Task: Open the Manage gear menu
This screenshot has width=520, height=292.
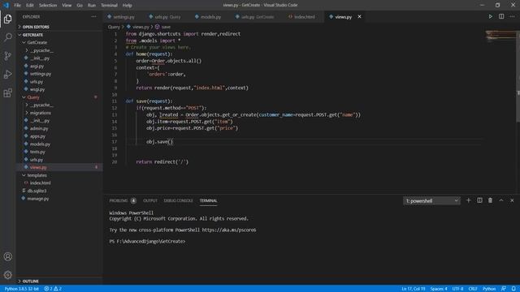Action: pyautogui.click(x=8, y=275)
